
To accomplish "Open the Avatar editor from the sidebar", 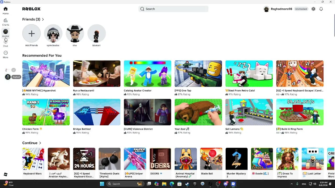I will (5, 33).
